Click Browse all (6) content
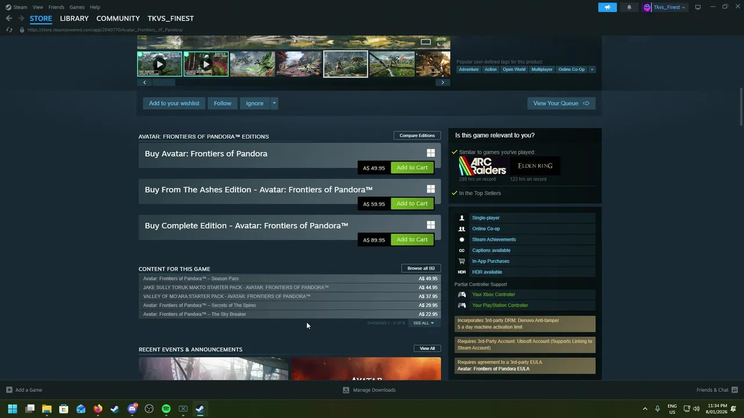The image size is (744, 418). click(x=421, y=268)
